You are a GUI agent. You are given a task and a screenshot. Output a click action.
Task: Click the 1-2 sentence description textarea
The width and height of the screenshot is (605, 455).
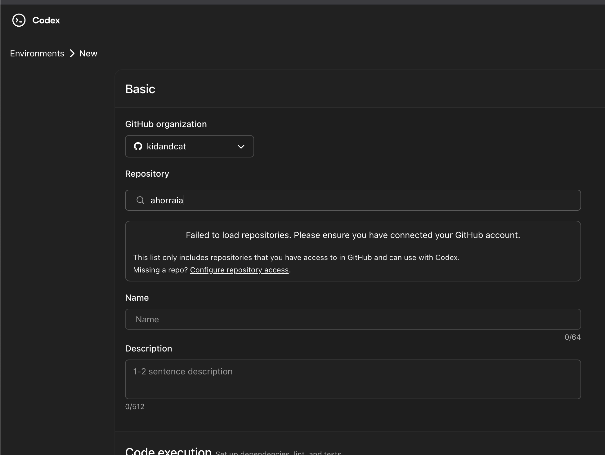point(352,379)
